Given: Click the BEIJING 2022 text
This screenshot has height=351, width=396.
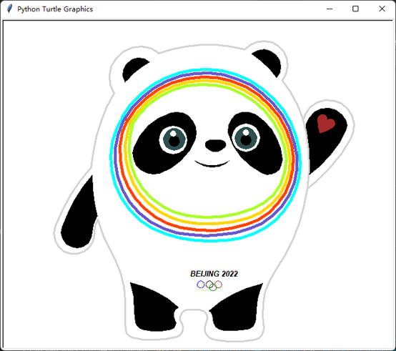Looking at the screenshot, I should tap(214, 274).
